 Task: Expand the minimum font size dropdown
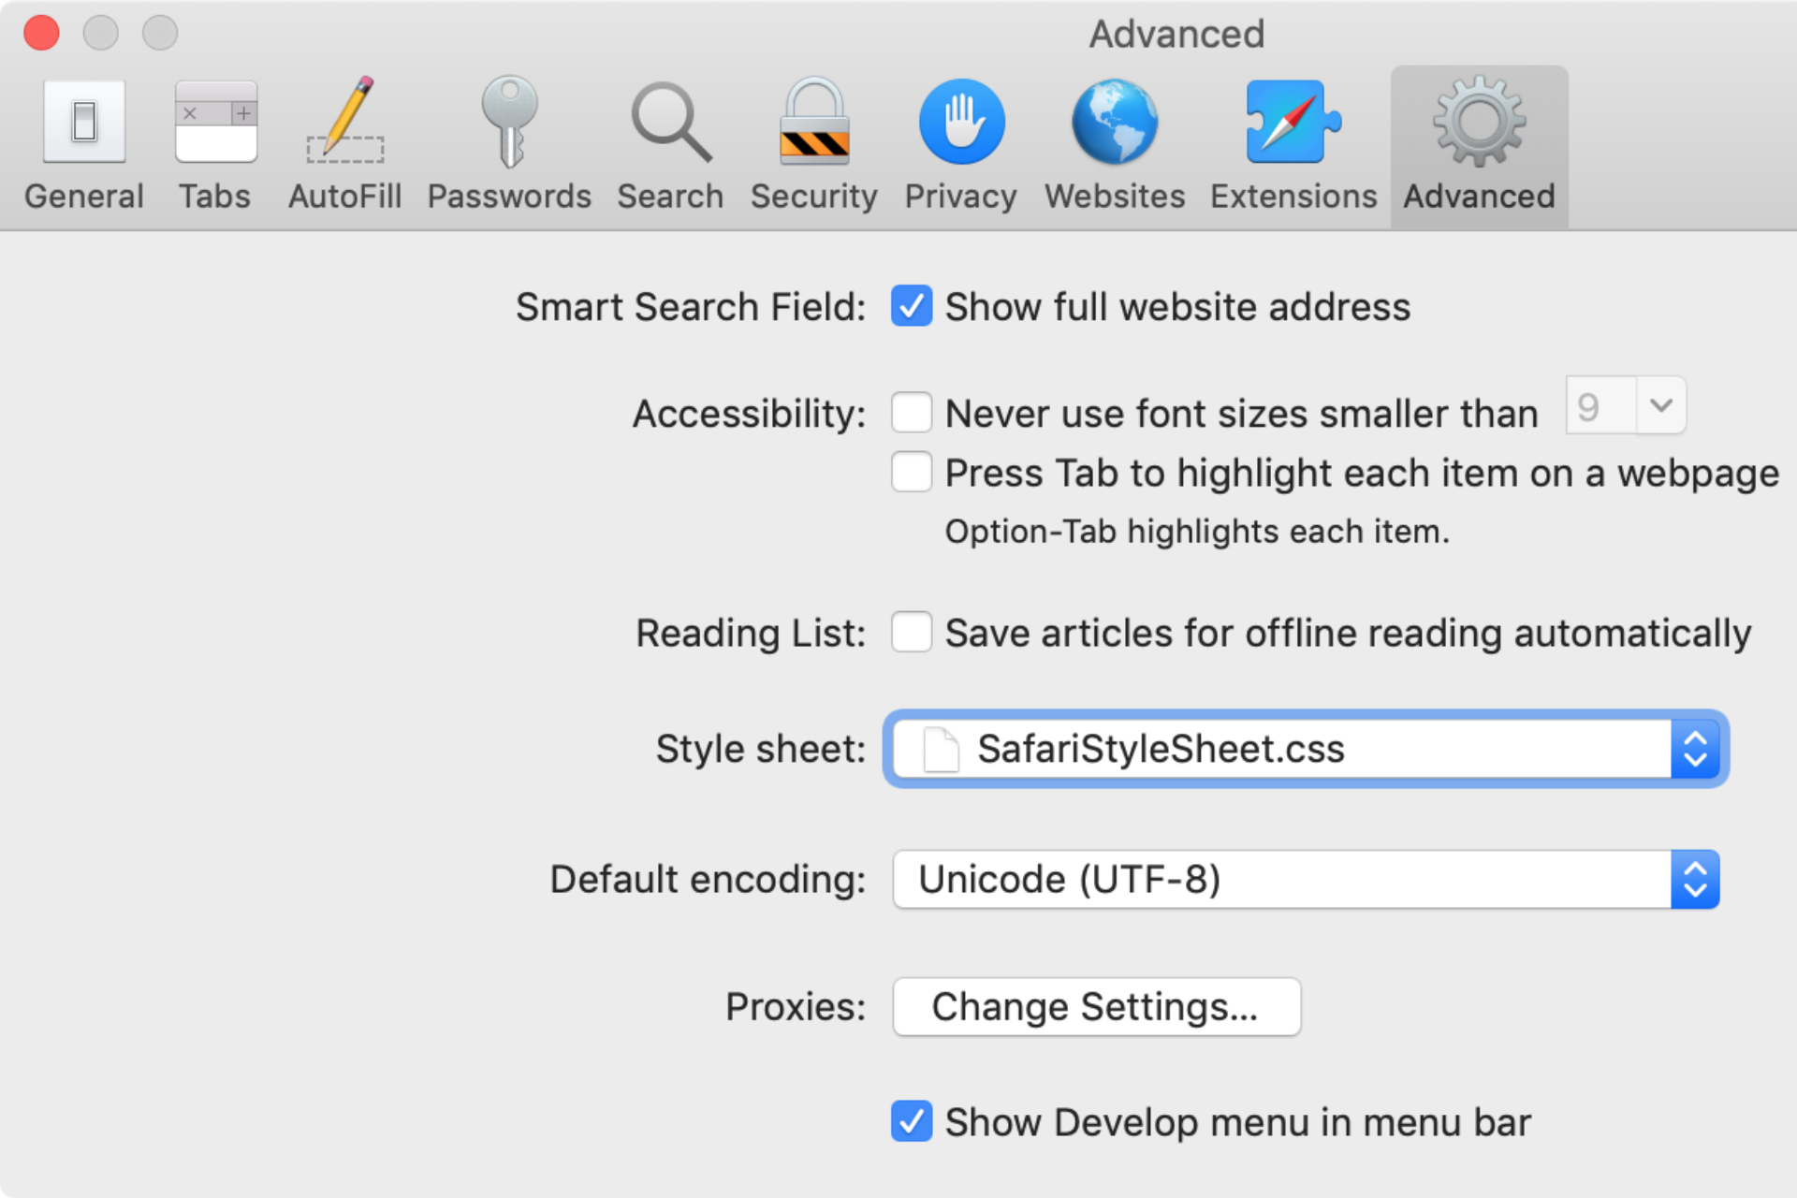[1626, 406]
